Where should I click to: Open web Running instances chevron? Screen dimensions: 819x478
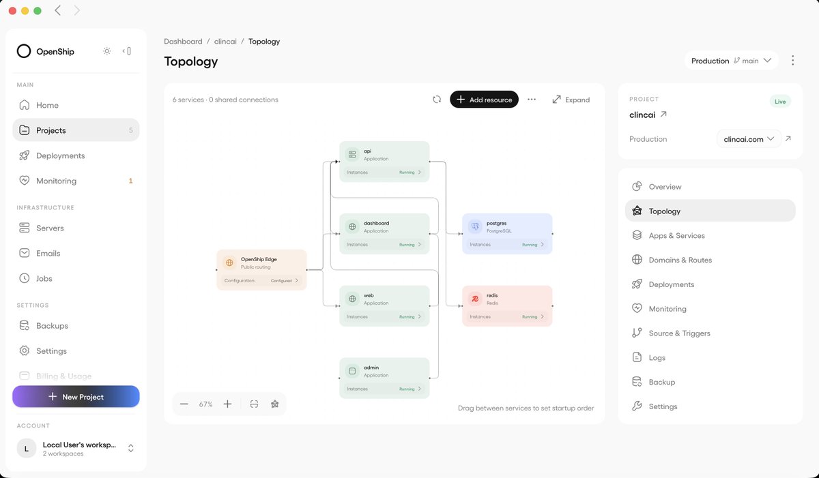pos(420,317)
